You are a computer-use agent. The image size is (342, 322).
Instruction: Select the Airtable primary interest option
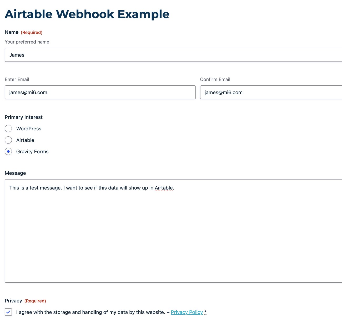coord(8,140)
